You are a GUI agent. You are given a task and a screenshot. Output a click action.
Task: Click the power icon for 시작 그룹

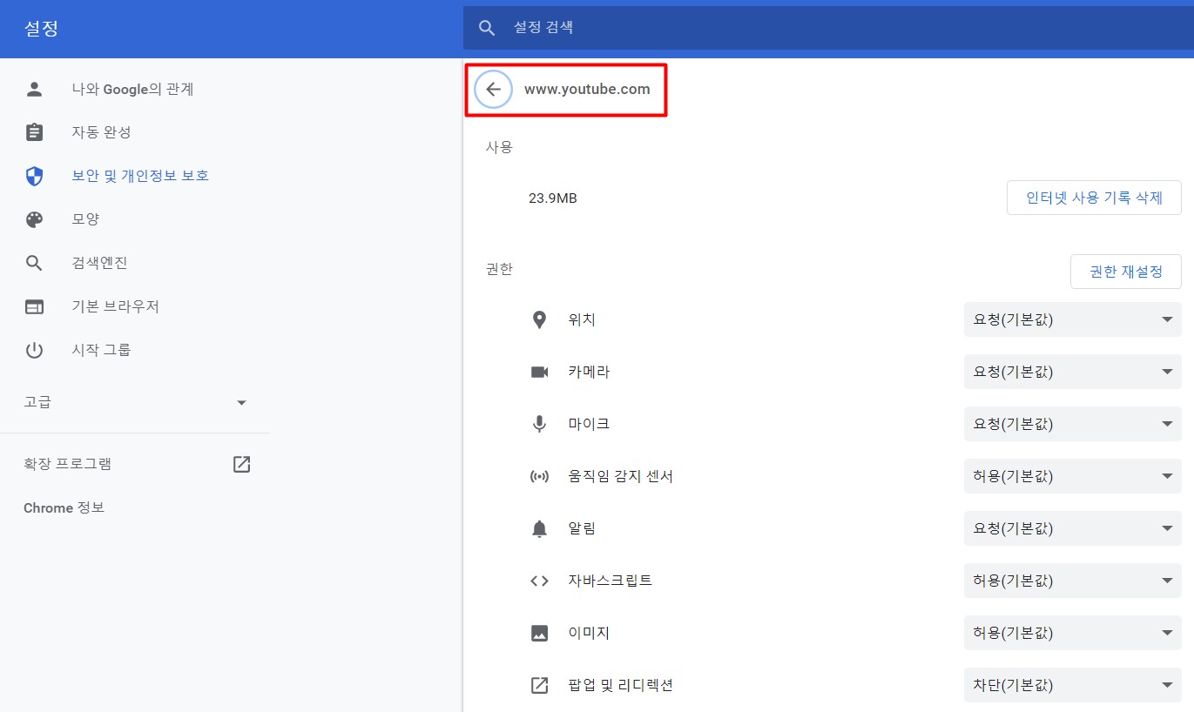[34, 350]
